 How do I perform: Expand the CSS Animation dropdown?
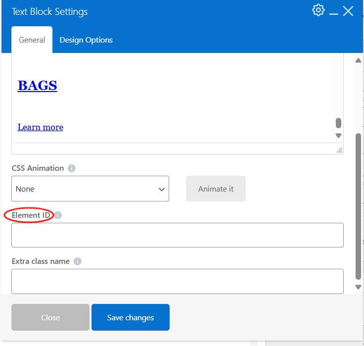click(90, 189)
